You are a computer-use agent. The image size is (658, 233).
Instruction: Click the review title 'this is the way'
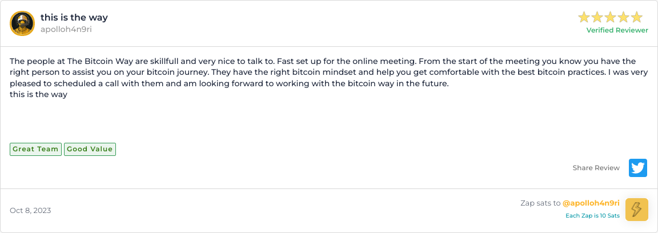click(x=74, y=18)
